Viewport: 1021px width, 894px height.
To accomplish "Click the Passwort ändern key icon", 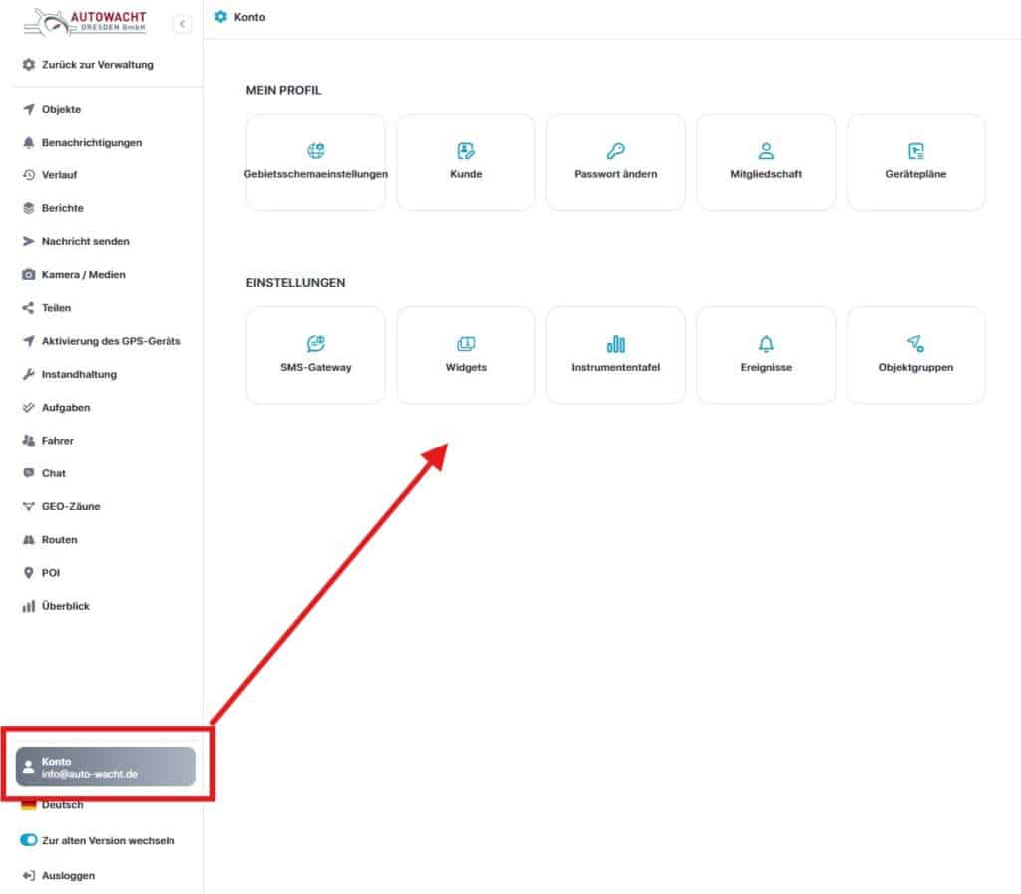I will tap(615, 151).
